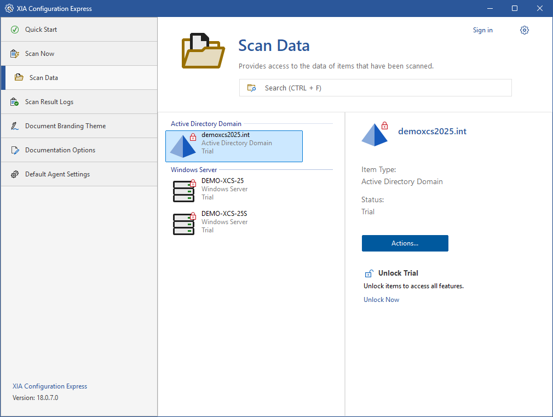Open the Actions... button menu
The image size is (553, 417).
pyautogui.click(x=405, y=243)
